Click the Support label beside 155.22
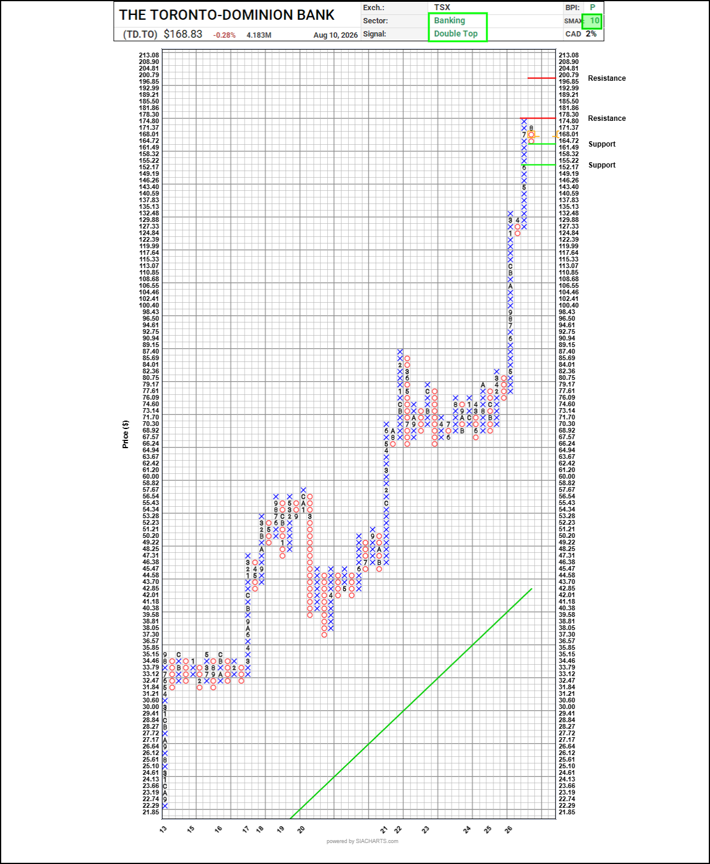This screenshot has height=864, width=710. 602,165
